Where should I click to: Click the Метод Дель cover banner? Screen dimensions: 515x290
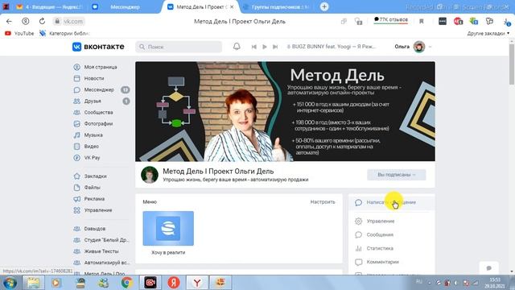285,111
